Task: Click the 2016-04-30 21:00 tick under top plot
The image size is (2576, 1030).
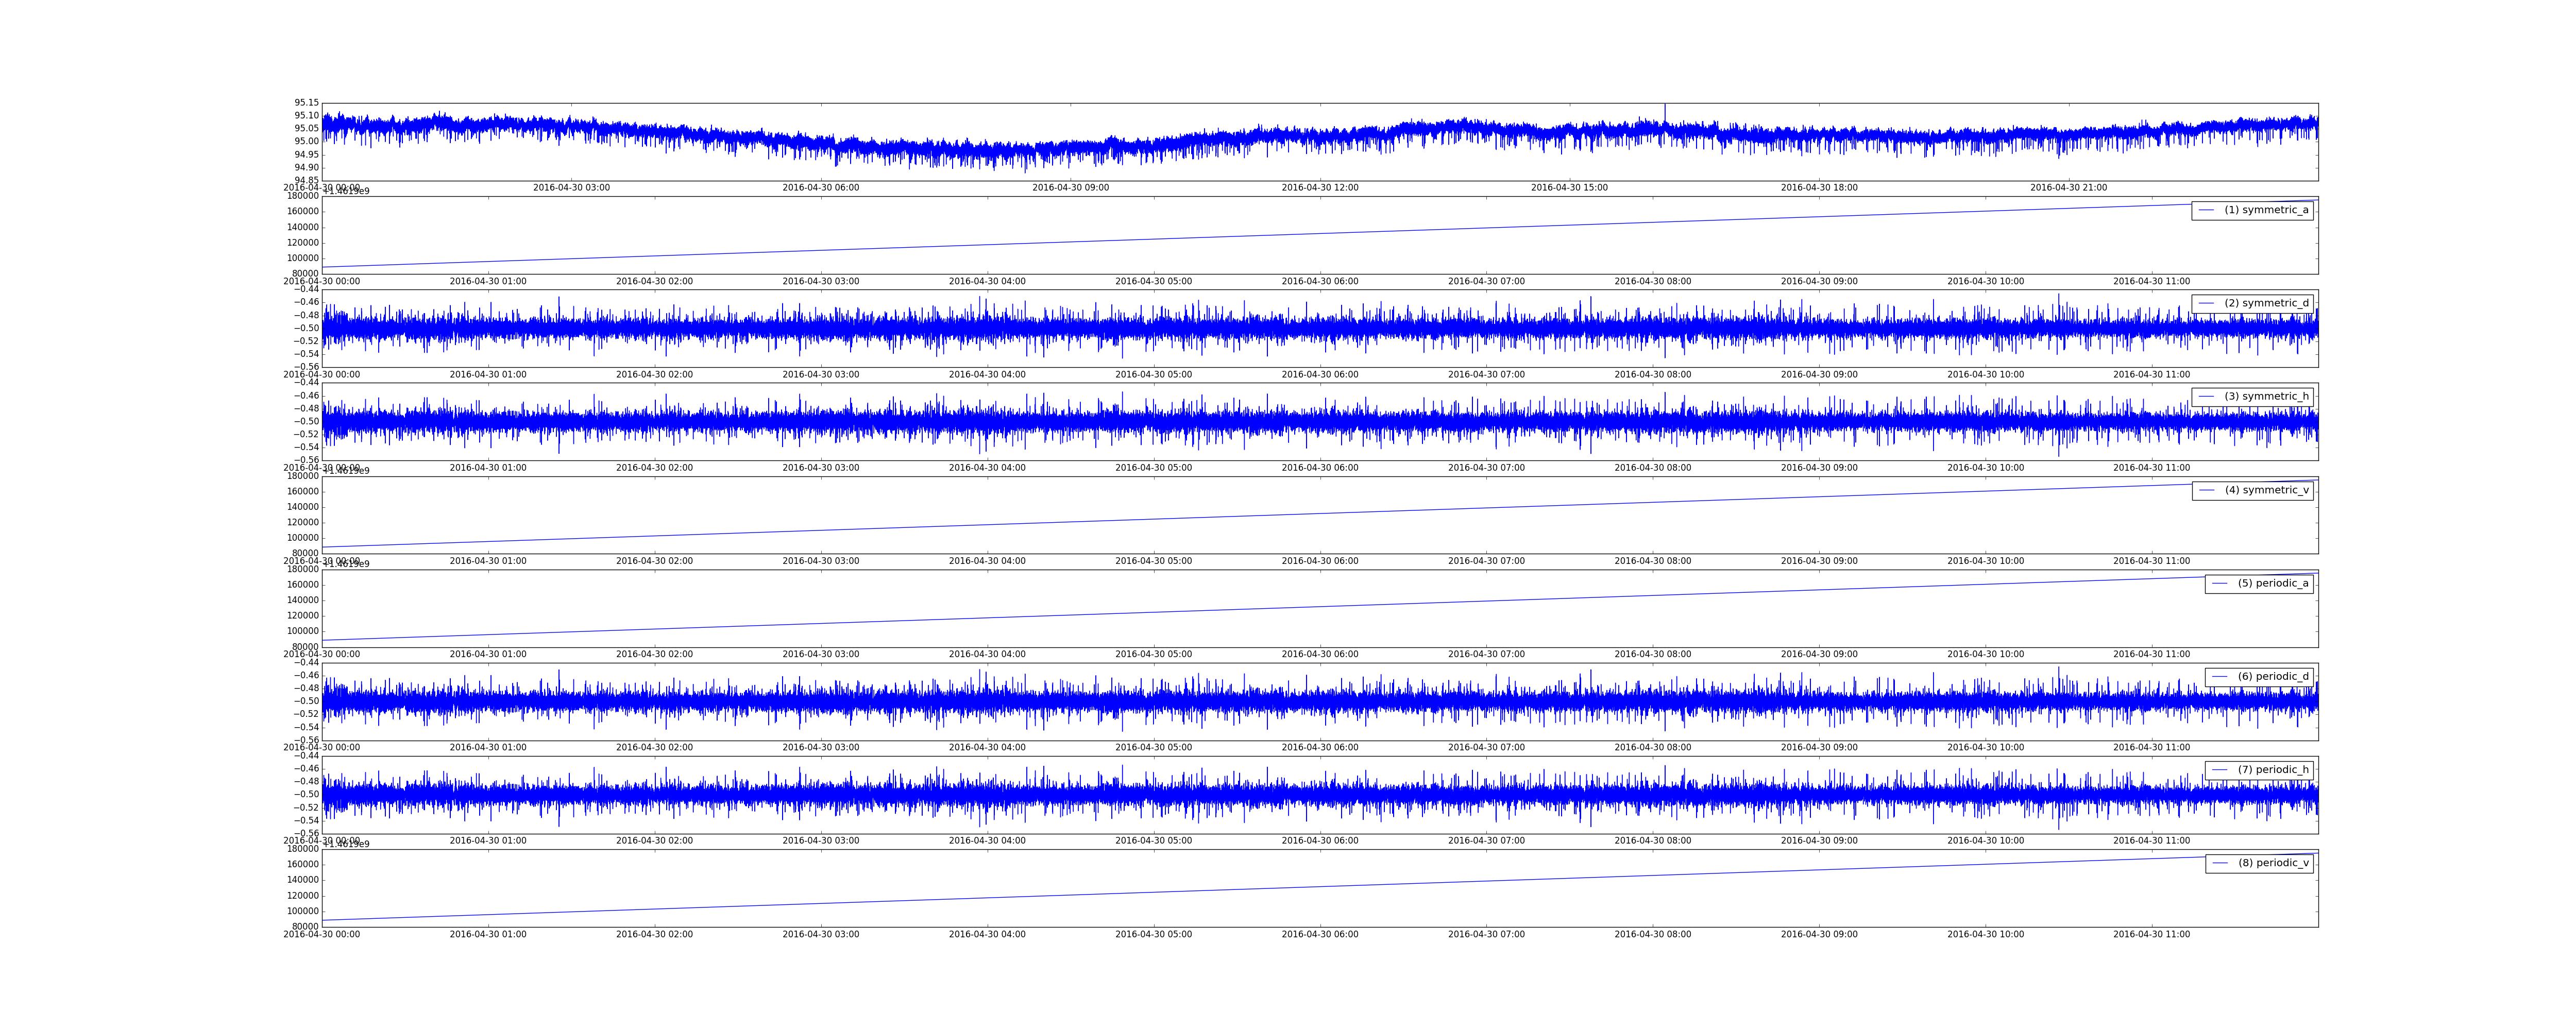Action: pos(2068,188)
